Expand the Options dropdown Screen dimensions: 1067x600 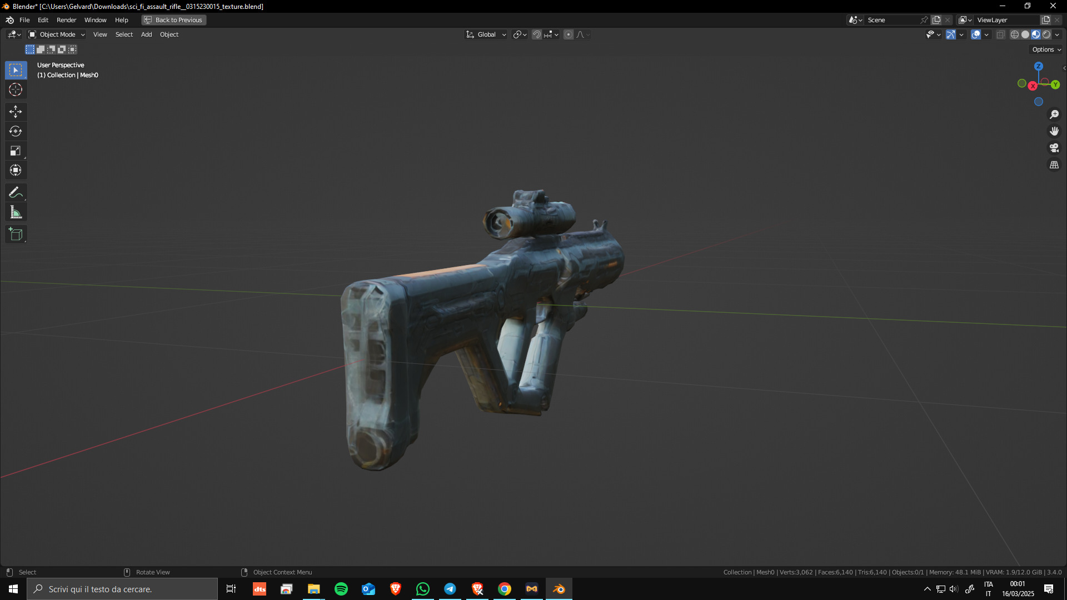(x=1046, y=49)
